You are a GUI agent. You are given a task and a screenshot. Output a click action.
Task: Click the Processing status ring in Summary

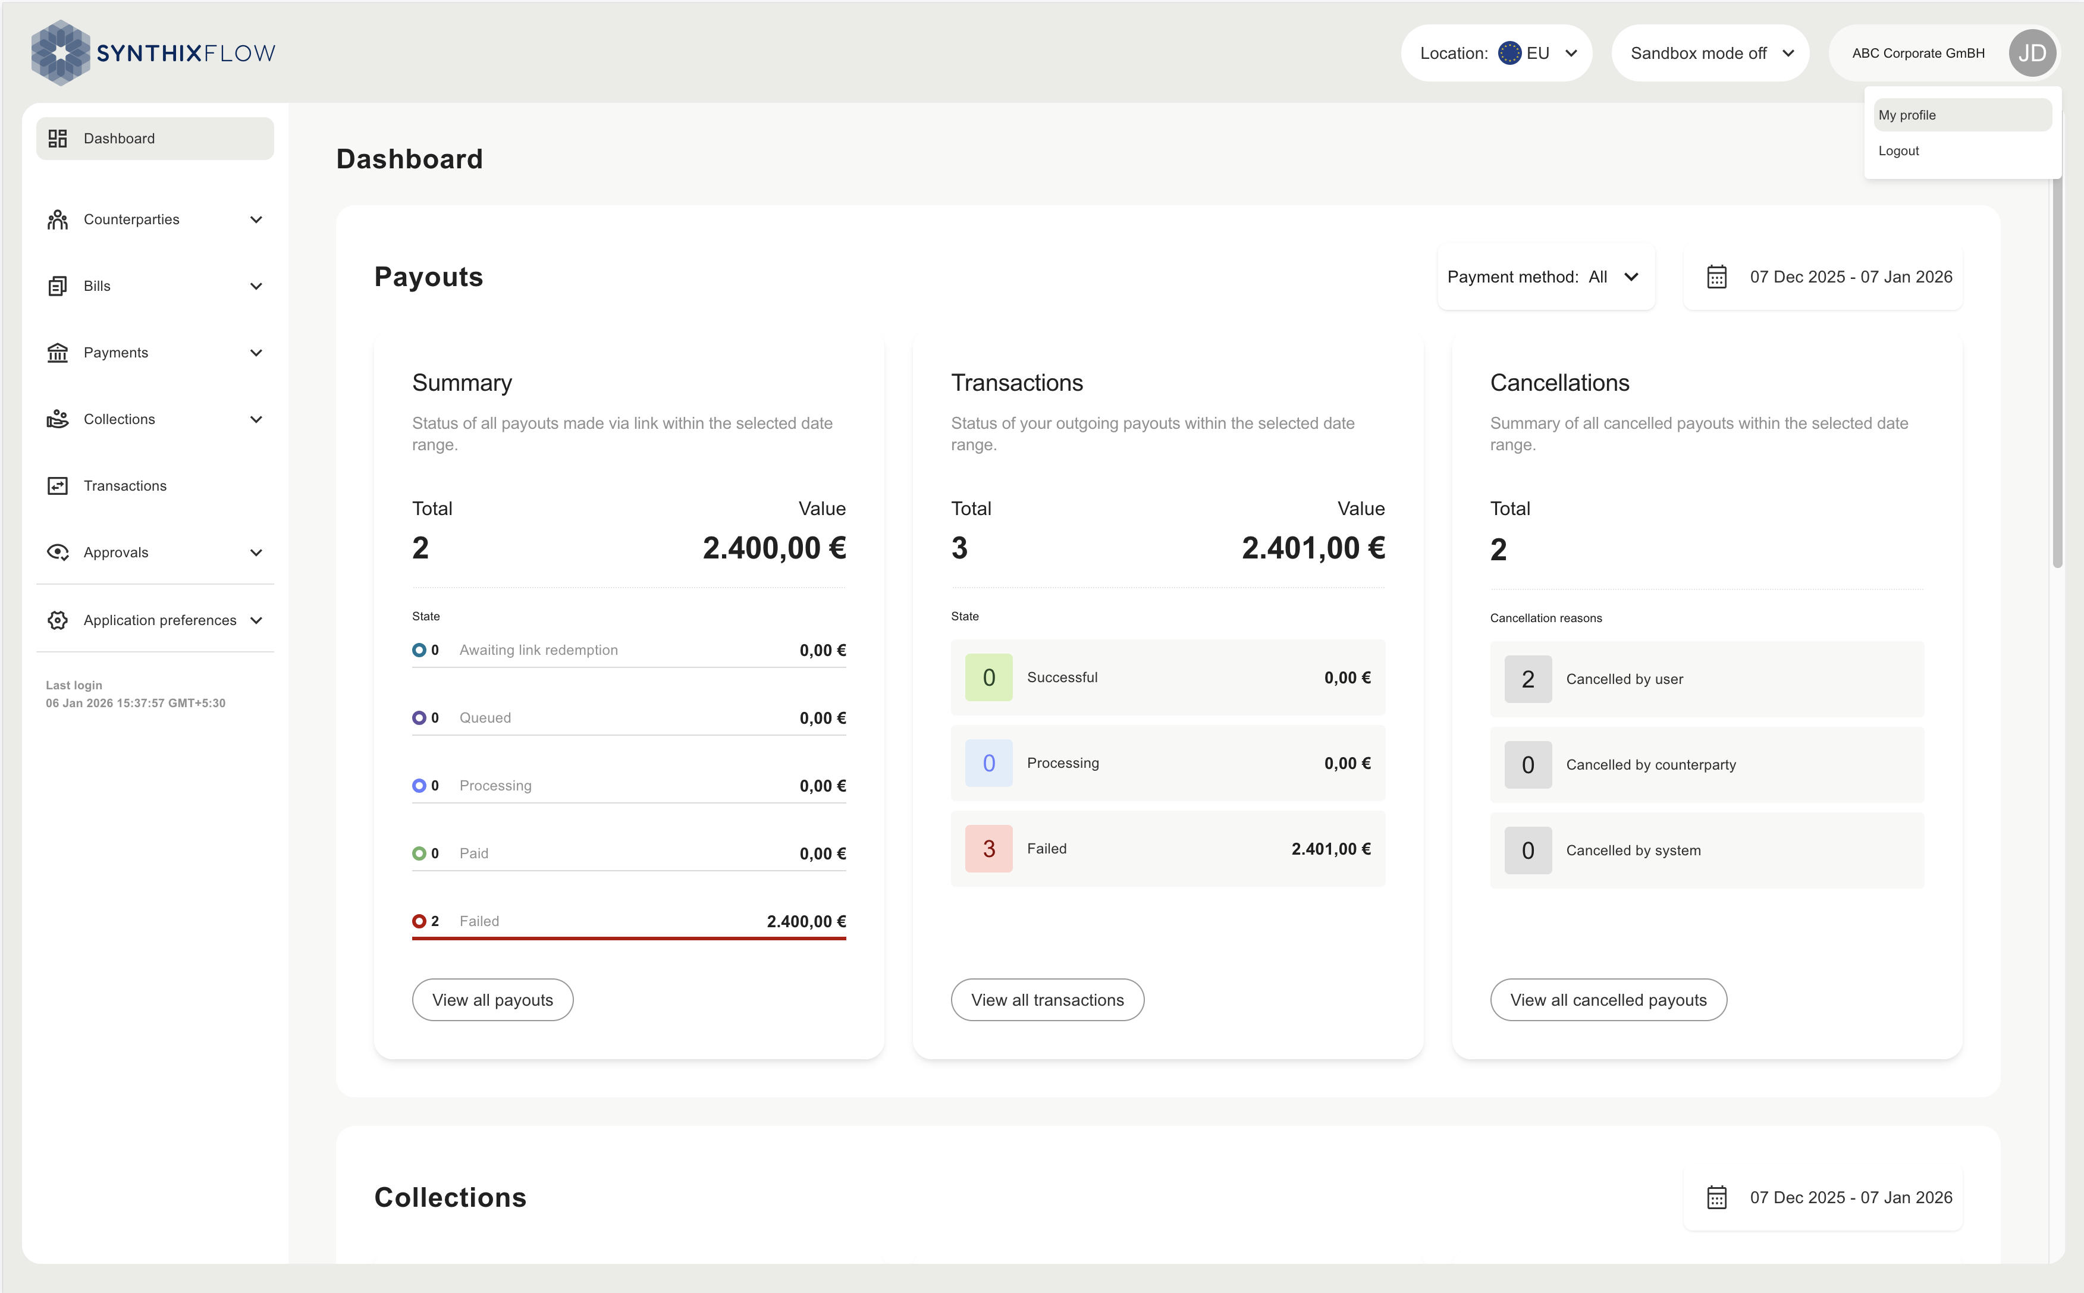coord(419,785)
